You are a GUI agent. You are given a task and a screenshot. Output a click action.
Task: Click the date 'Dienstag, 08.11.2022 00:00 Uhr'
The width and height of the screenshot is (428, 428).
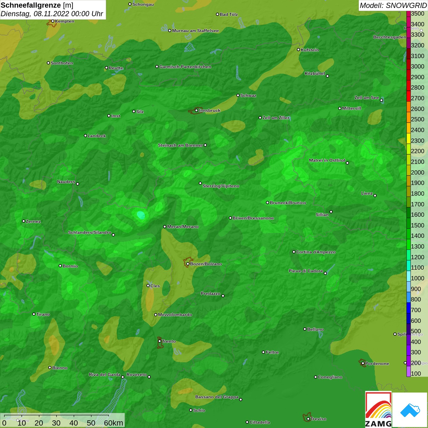52,14
